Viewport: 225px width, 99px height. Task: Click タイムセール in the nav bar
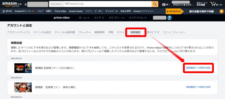point(111,11)
